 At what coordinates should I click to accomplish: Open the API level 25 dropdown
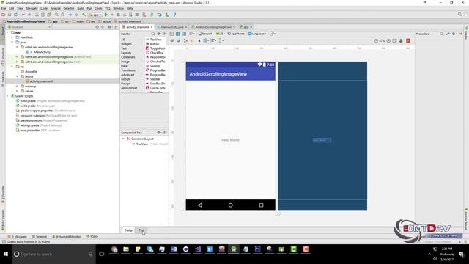(220, 34)
